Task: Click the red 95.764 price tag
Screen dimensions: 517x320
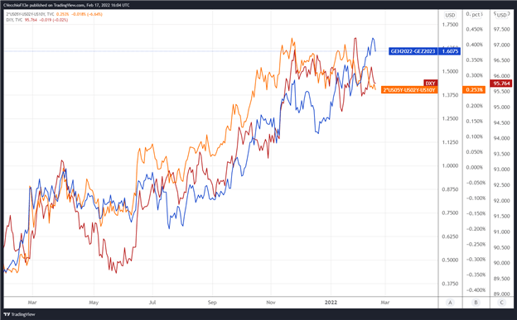Action: (502, 84)
